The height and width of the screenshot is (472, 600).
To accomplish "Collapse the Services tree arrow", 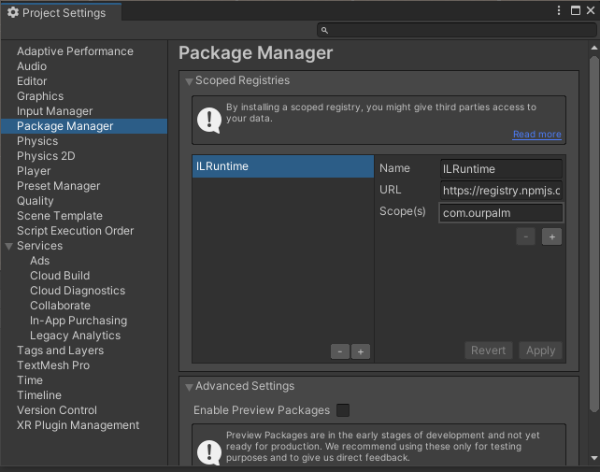I will [x=9, y=246].
